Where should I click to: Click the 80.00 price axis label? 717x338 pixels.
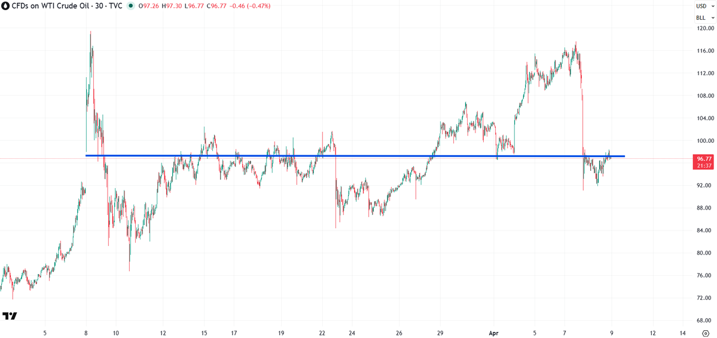click(704, 253)
